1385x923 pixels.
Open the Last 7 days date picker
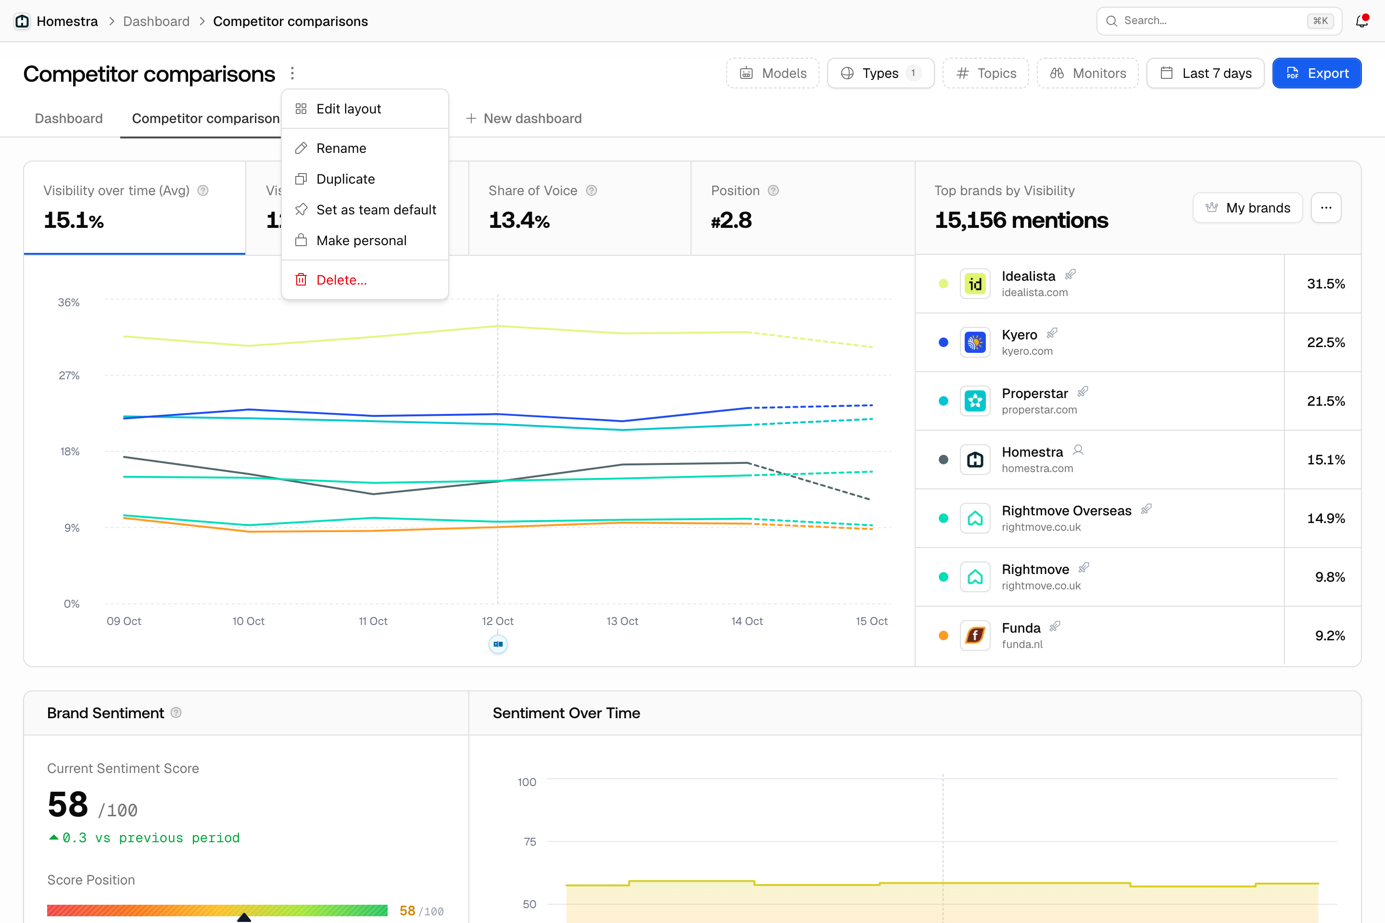point(1206,74)
